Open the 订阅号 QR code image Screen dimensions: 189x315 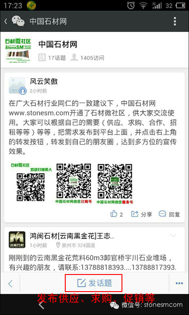pyautogui.click(x=73, y=181)
